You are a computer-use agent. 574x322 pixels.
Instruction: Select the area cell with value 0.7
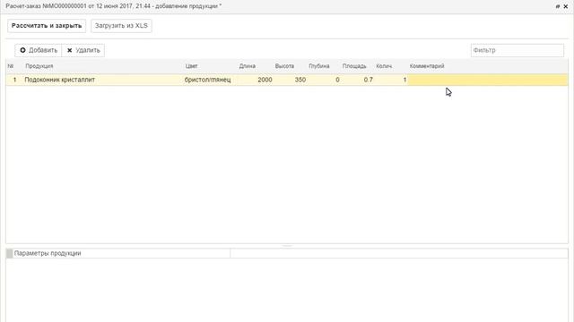358,80
